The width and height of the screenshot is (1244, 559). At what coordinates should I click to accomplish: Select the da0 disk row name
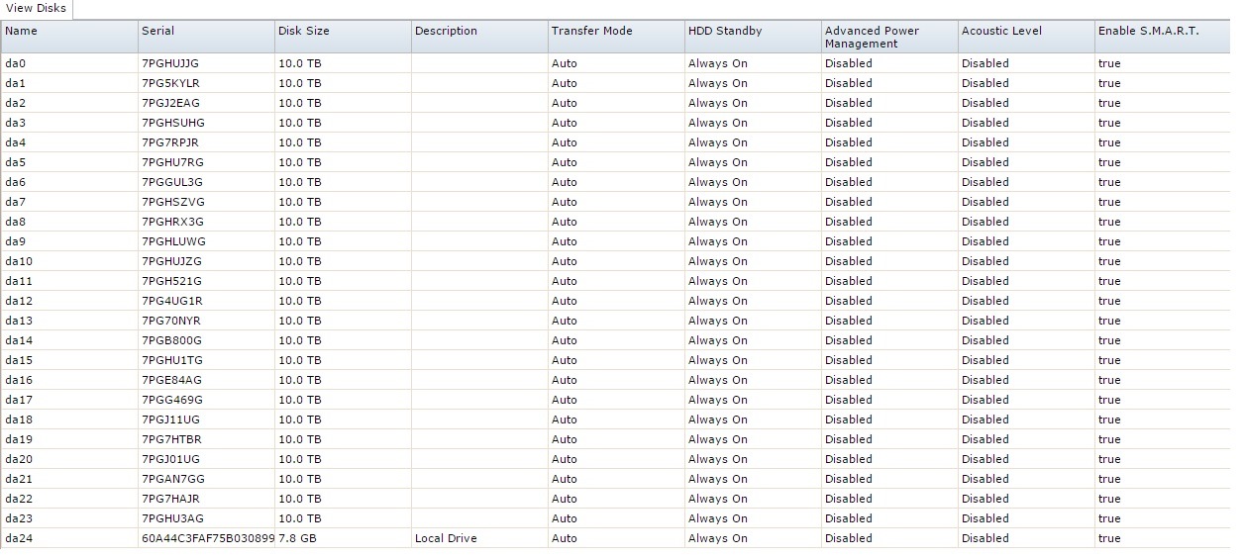point(17,63)
